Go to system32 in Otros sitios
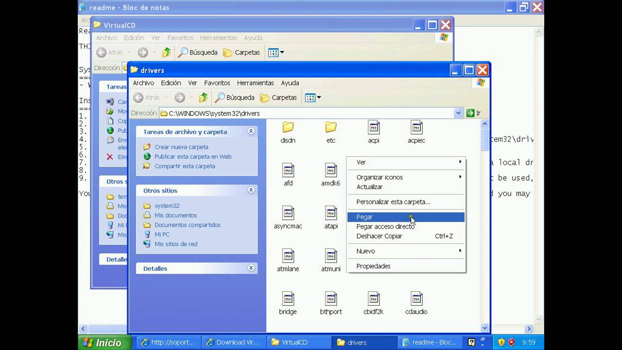Screen dimensions: 622x350 click(167, 206)
